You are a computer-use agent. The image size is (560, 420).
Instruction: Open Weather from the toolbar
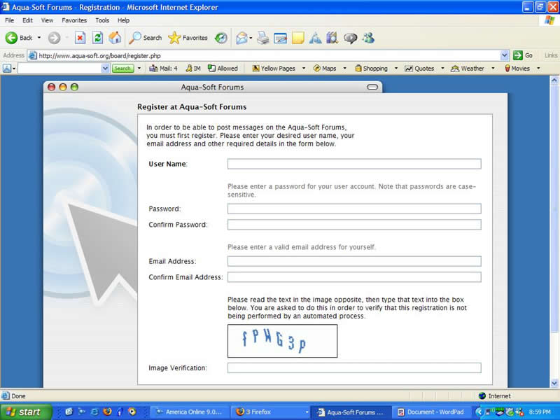click(x=468, y=68)
